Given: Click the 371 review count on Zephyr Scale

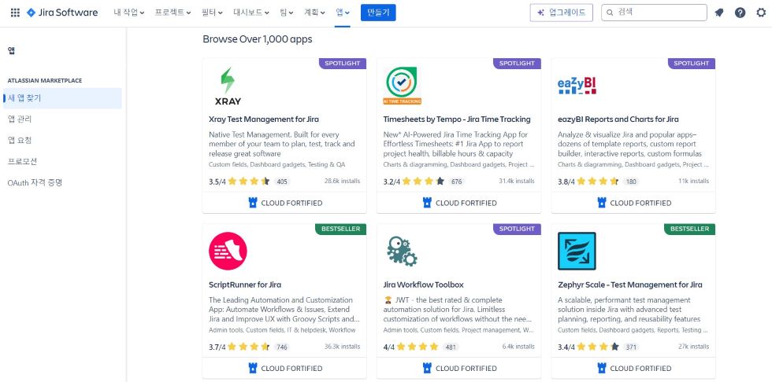Looking at the screenshot, I should tap(631, 347).
